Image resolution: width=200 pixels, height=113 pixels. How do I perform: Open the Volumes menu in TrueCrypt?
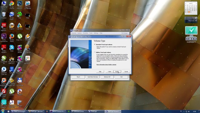pyautogui.click(x=74, y=33)
